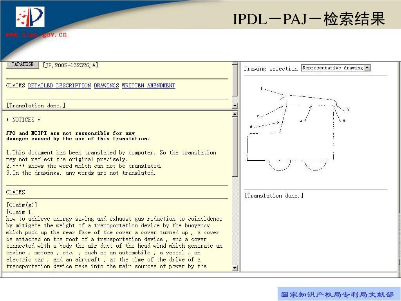Click the [Claim 1] text
This screenshot has width=401, height=301.
coord(20,212)
